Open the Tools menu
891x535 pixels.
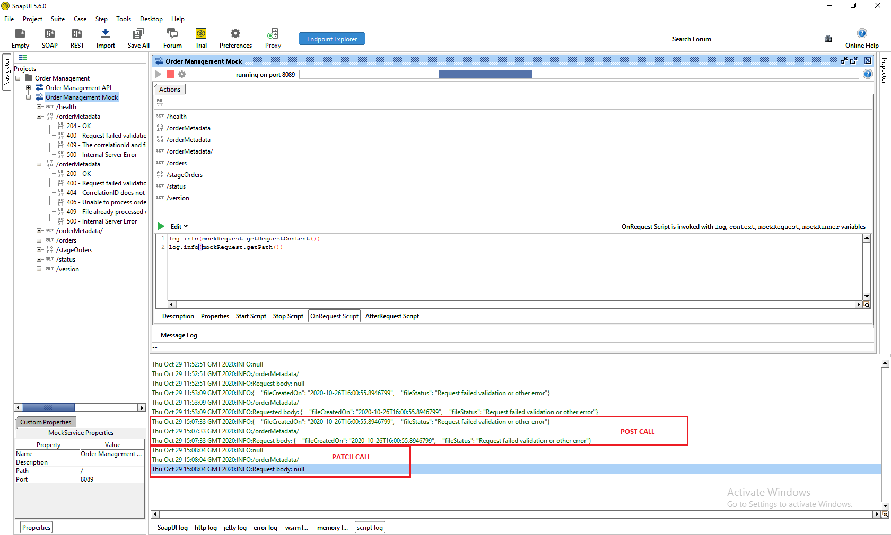tap(123, 19)
